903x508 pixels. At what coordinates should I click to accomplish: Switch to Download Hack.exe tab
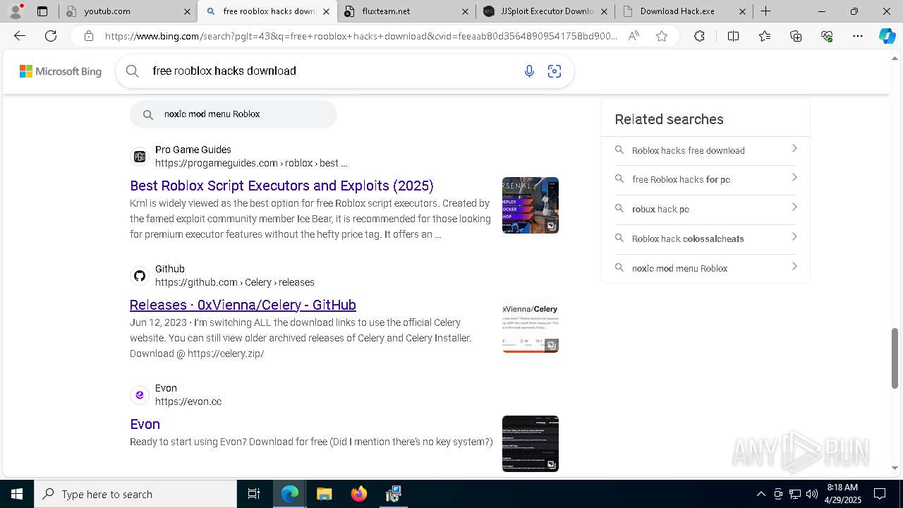click(683, 11)
